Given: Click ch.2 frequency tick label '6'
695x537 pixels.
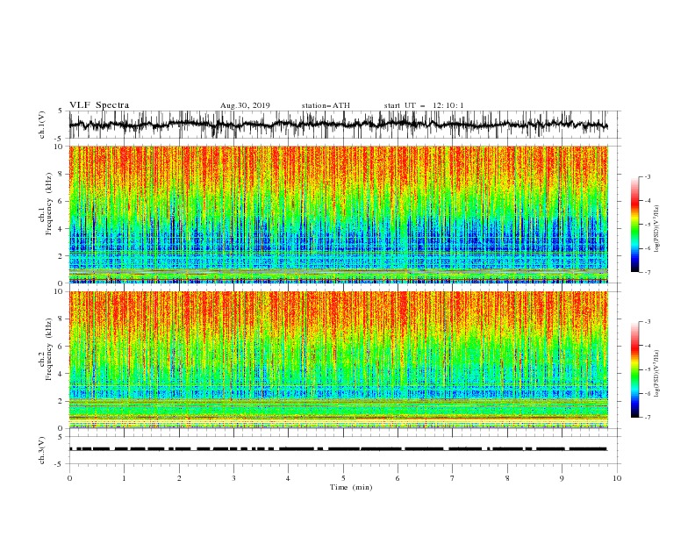Looking at the screenshot, I should [x=61, y=347].
